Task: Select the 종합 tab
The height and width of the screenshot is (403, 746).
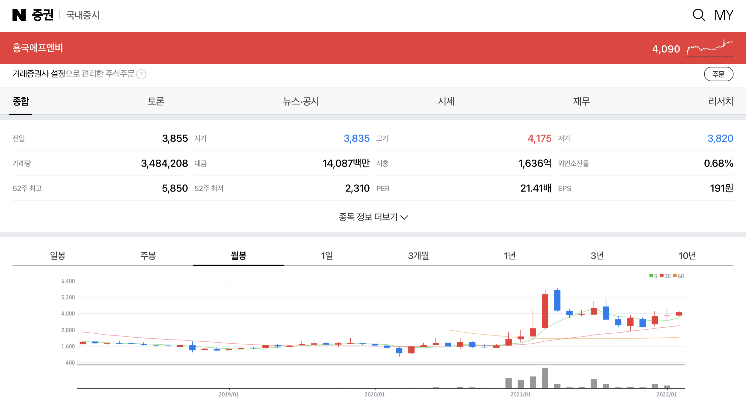Action: (21, 101)
